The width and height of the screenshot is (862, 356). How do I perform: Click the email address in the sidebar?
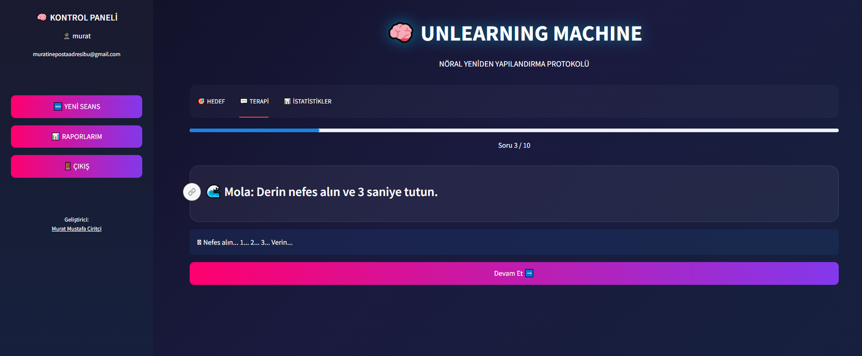pos(77,54)
